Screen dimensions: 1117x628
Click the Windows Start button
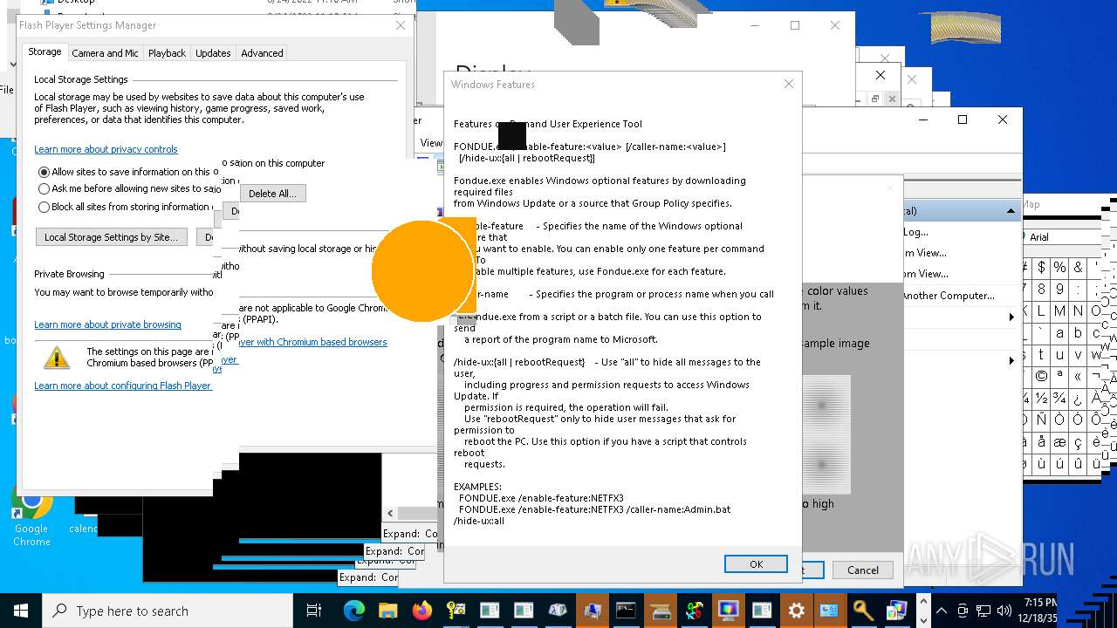(x=21, y=611)
